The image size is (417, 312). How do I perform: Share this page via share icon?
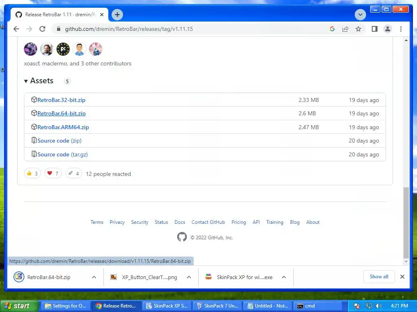[345, 29]
